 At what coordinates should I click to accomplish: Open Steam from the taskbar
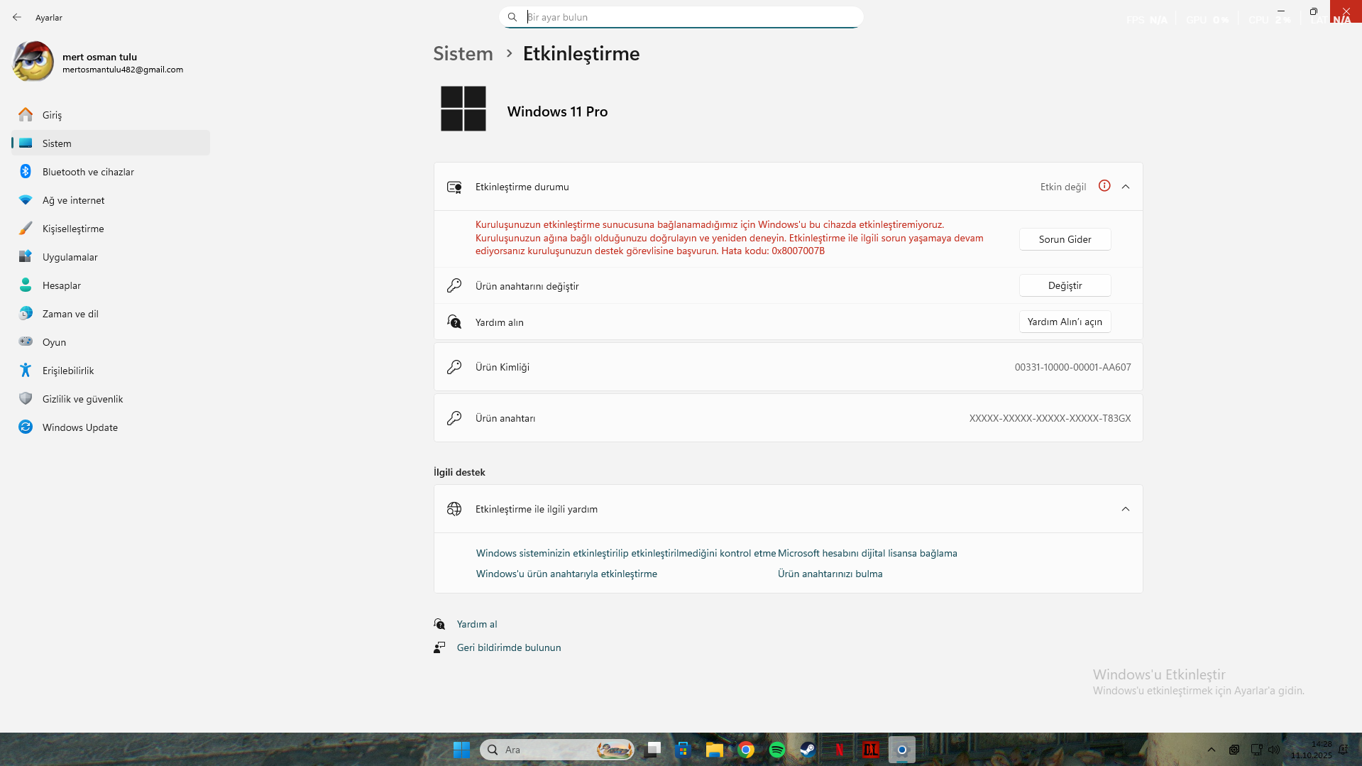pyautogui.click(x=808, y=750)
